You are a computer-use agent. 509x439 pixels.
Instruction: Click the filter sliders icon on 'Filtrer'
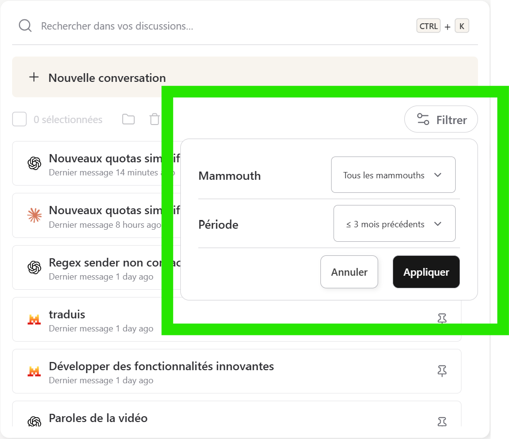click(x=423, y=119)
